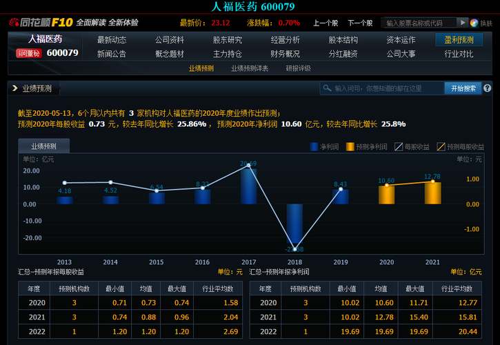
Task: Select the 业绩预测 chart tab
Action: click(x=43, y=146)
